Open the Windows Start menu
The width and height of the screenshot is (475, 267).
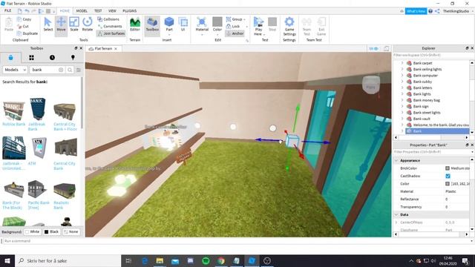[7, 260]
